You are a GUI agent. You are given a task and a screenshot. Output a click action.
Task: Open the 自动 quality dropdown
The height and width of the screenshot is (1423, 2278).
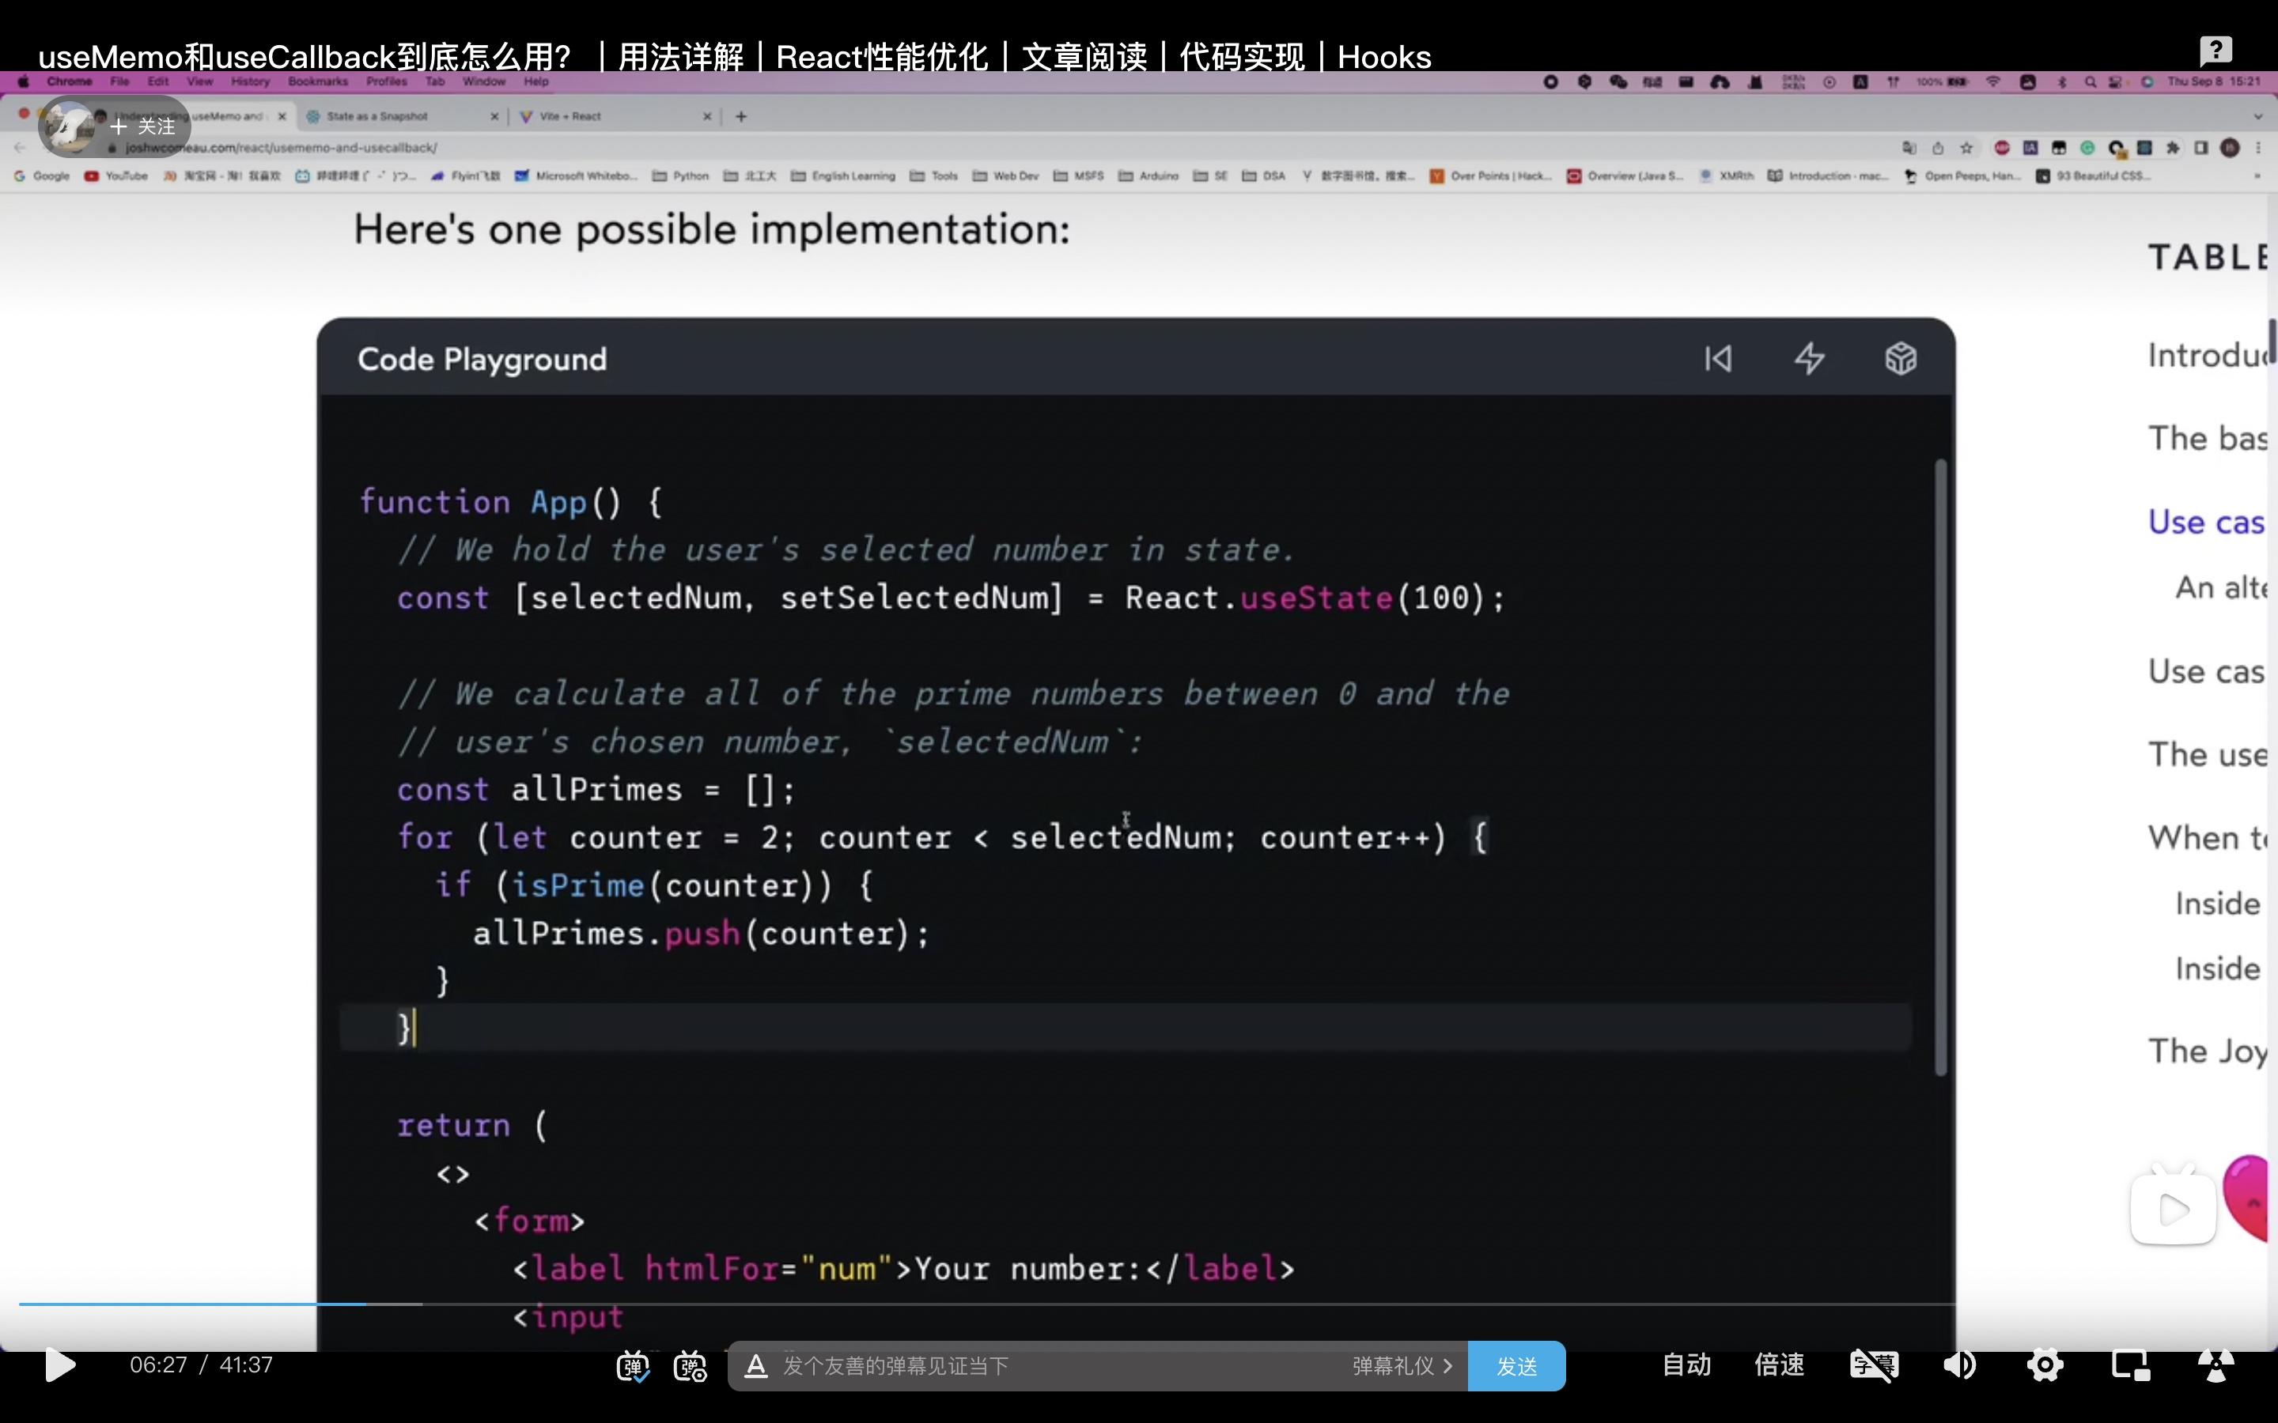tap(1686, 1364)
